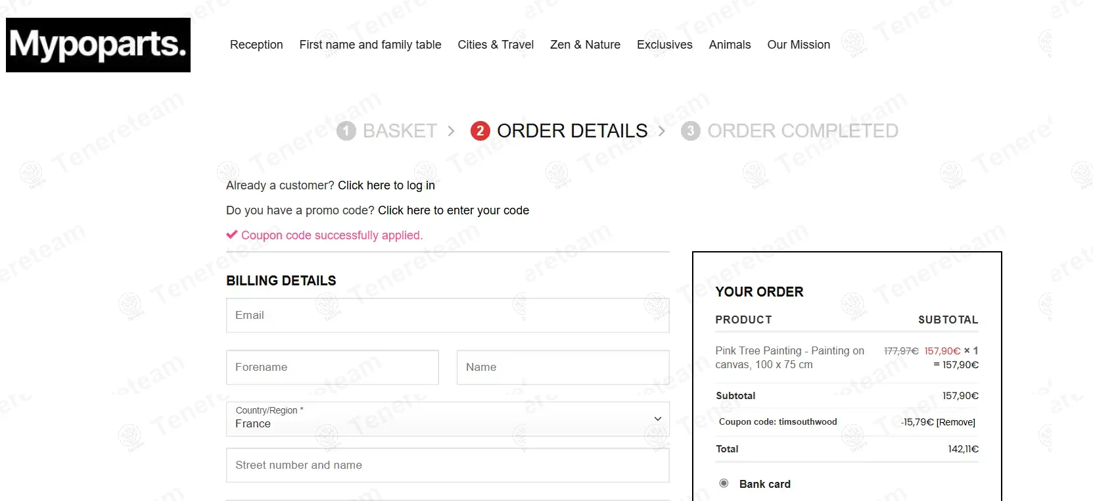Click the Street number and name field
1093x501 pixels.
tap(448, 465)
